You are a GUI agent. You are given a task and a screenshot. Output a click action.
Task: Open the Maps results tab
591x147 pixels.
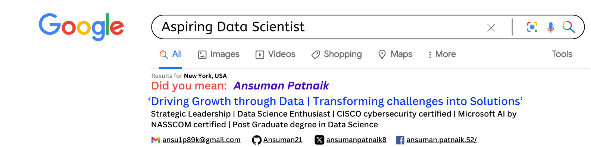[395, 54]
